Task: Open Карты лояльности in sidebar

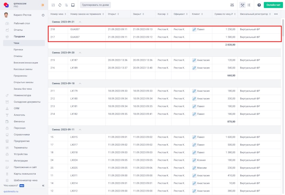Action: [25, 174]
